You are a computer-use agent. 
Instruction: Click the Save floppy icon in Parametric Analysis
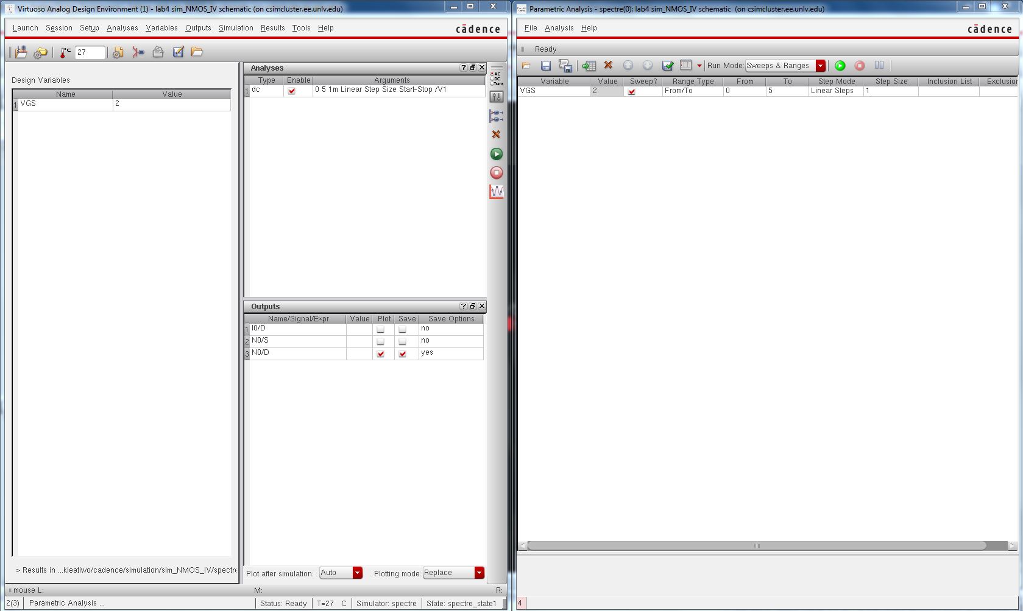(x=546, y=66)
